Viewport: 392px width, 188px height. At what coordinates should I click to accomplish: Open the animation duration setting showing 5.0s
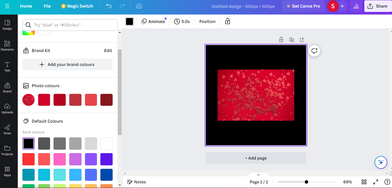point(182,21)
